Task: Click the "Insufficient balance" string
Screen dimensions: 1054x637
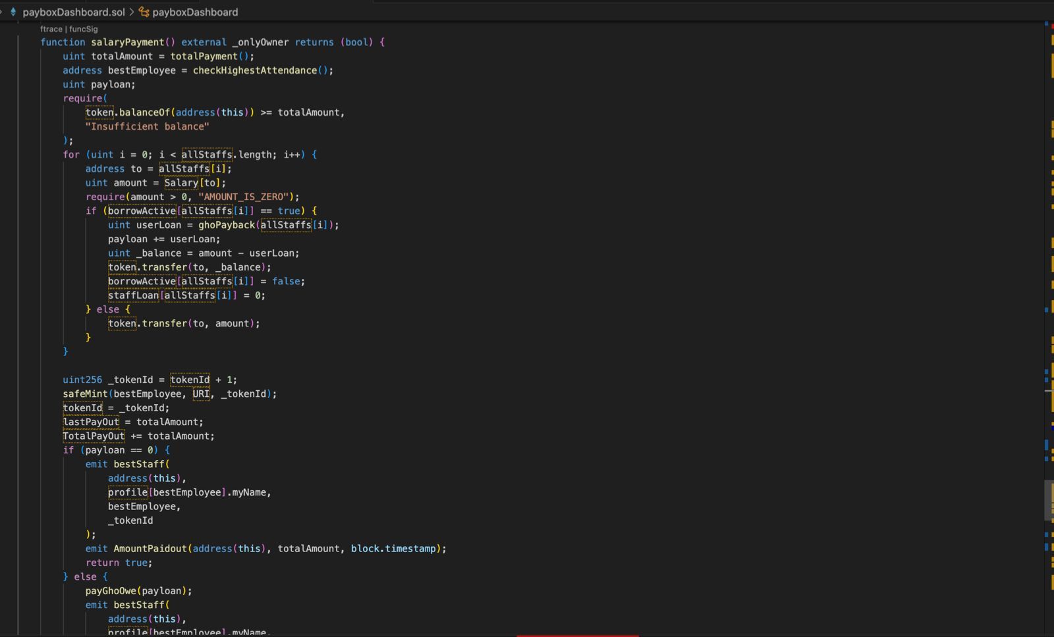Action: click(147, 126)
